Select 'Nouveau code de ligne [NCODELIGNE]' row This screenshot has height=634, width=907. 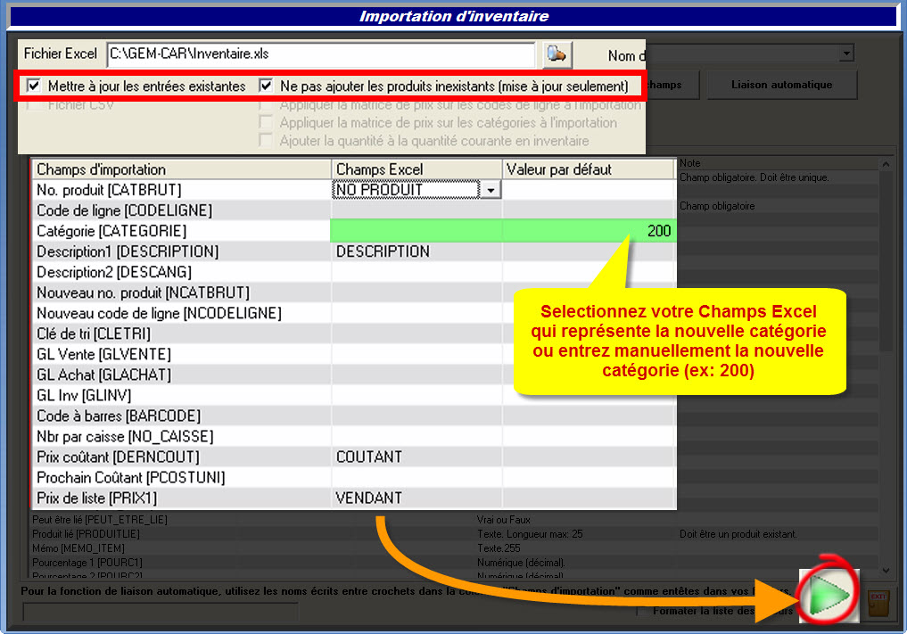[x=181, y=313]
